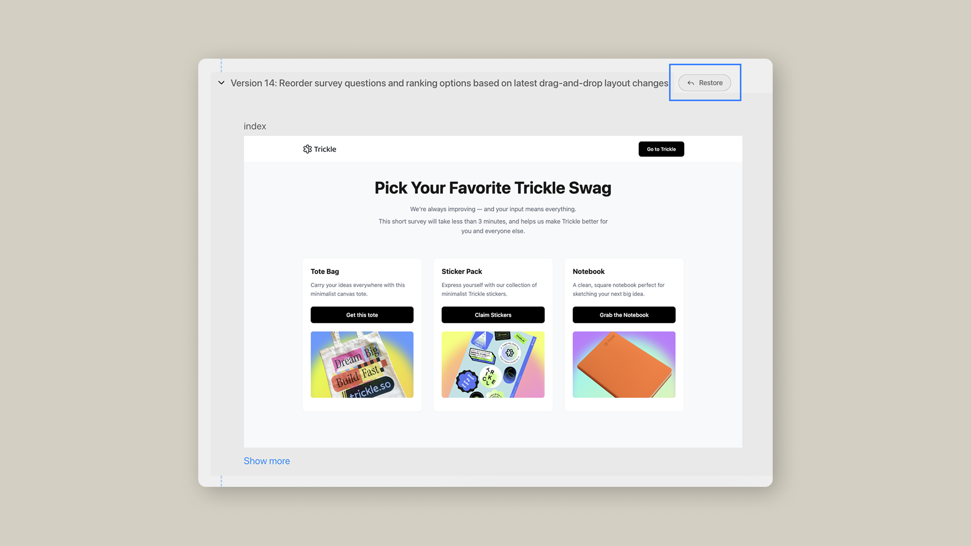Click the Claim Stickers button
Screen dimensions: 971x546
pyautogui.click(x=493, y=315)
